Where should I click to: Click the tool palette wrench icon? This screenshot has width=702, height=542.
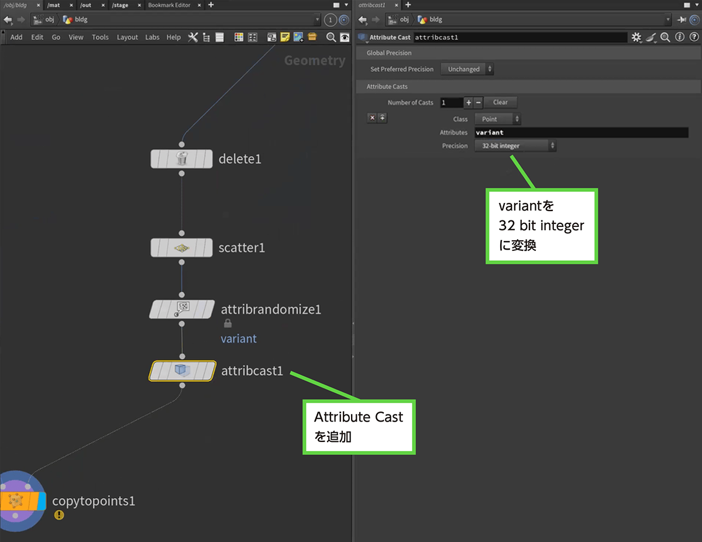pyautogui.click(x=192, y=37)
